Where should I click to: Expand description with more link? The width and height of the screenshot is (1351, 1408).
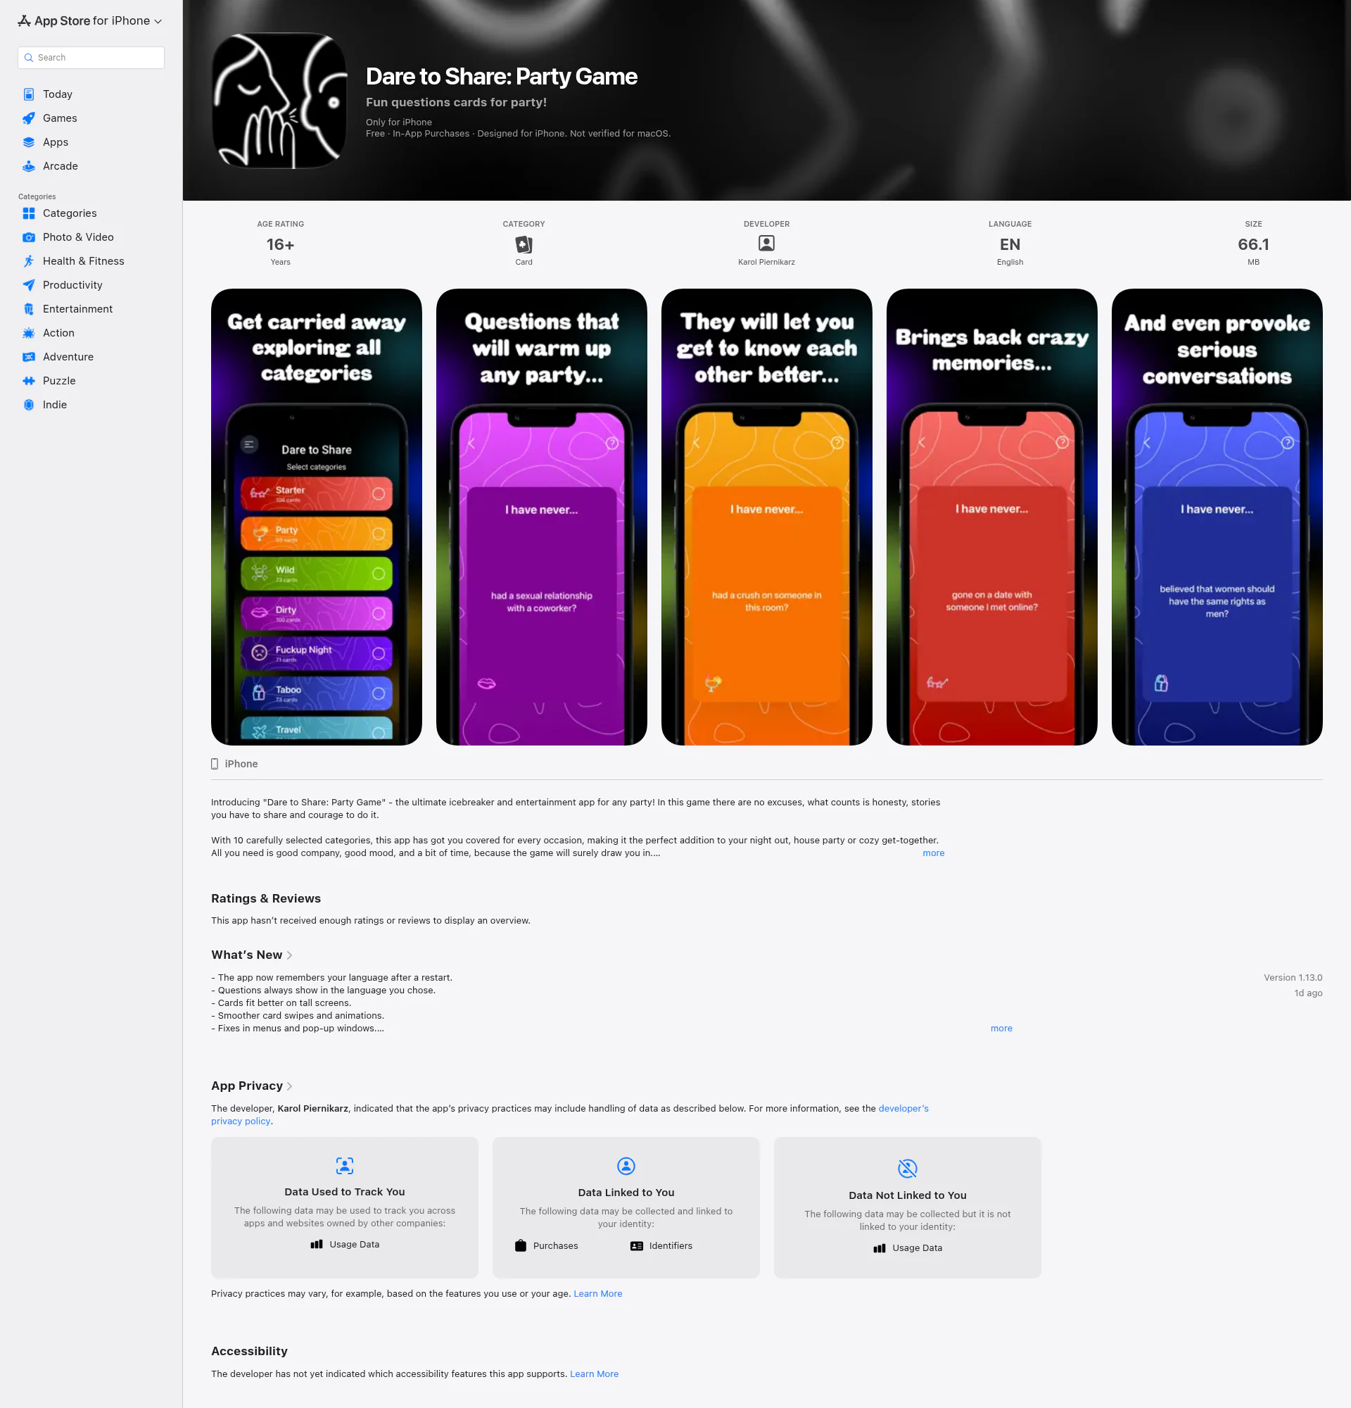(x=933, y=853)
